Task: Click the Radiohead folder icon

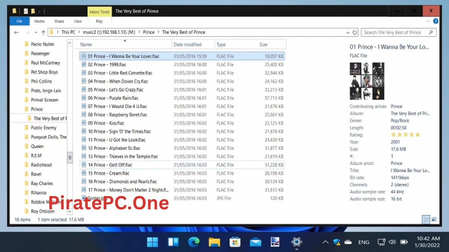Action: (26, 165)
